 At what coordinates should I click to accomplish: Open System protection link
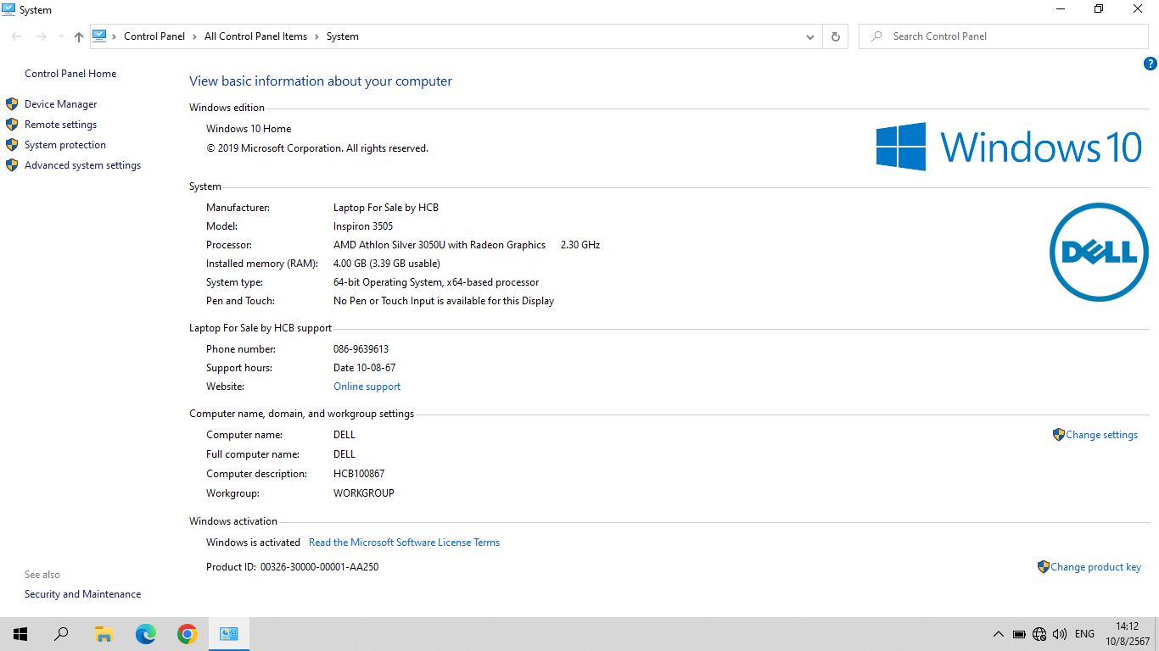65,145
